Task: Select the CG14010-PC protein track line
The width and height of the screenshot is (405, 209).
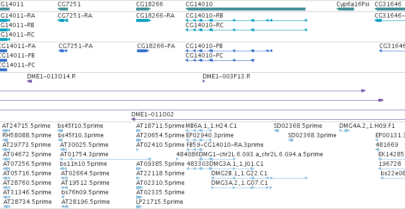Action: pyautogui.click(x=220, y=60)
